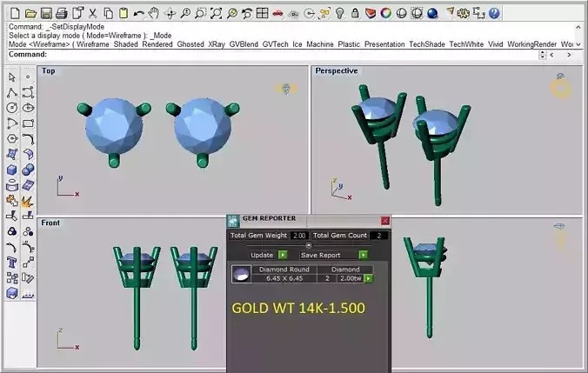
Task: Open Options with the gear icon
Action: click(x=464, y=14)
